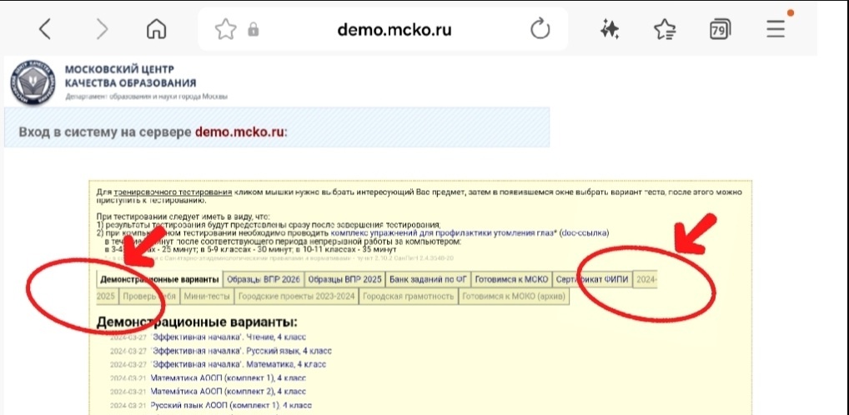
Task: Open the Банк заданий по ФГ tab
Action: pyautogui.click(x=428, y=280)
